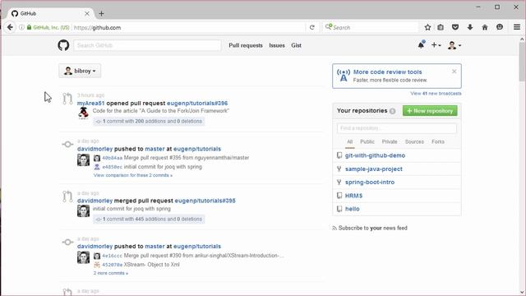Select the Sources repositories tab
Image resolution: width=526 pixels, height=296 pixels.
414,141
